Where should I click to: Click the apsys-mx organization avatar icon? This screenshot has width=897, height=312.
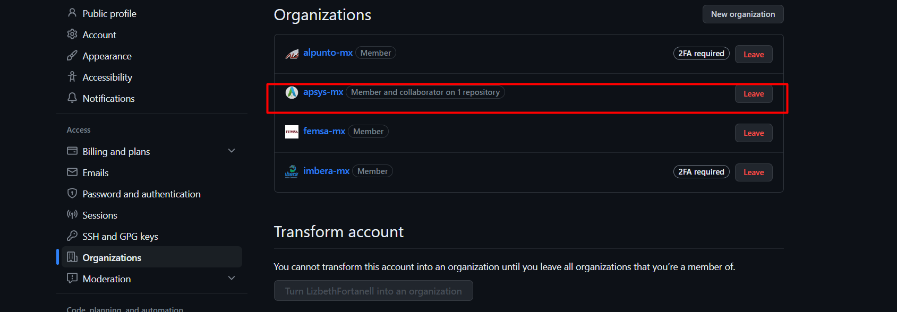(292, 92)
